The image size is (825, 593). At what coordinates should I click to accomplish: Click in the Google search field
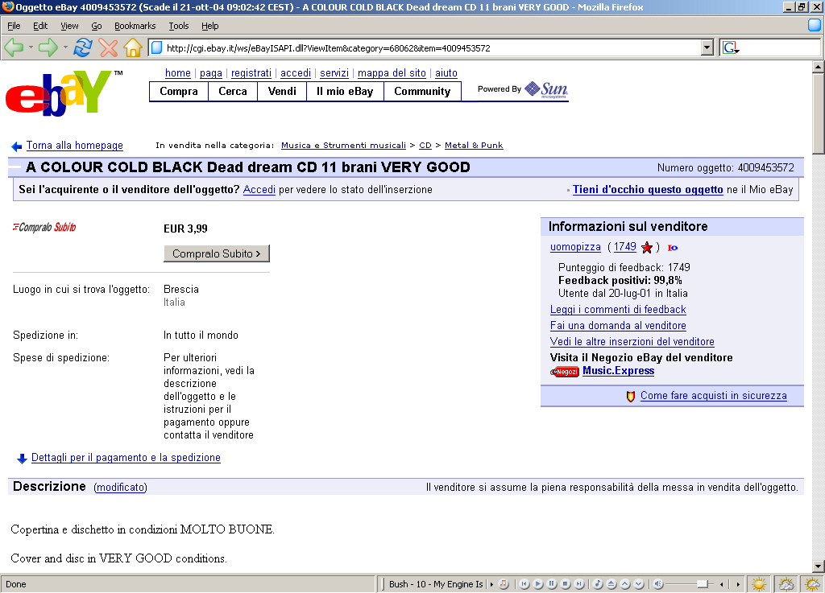[x=780, y=47]
